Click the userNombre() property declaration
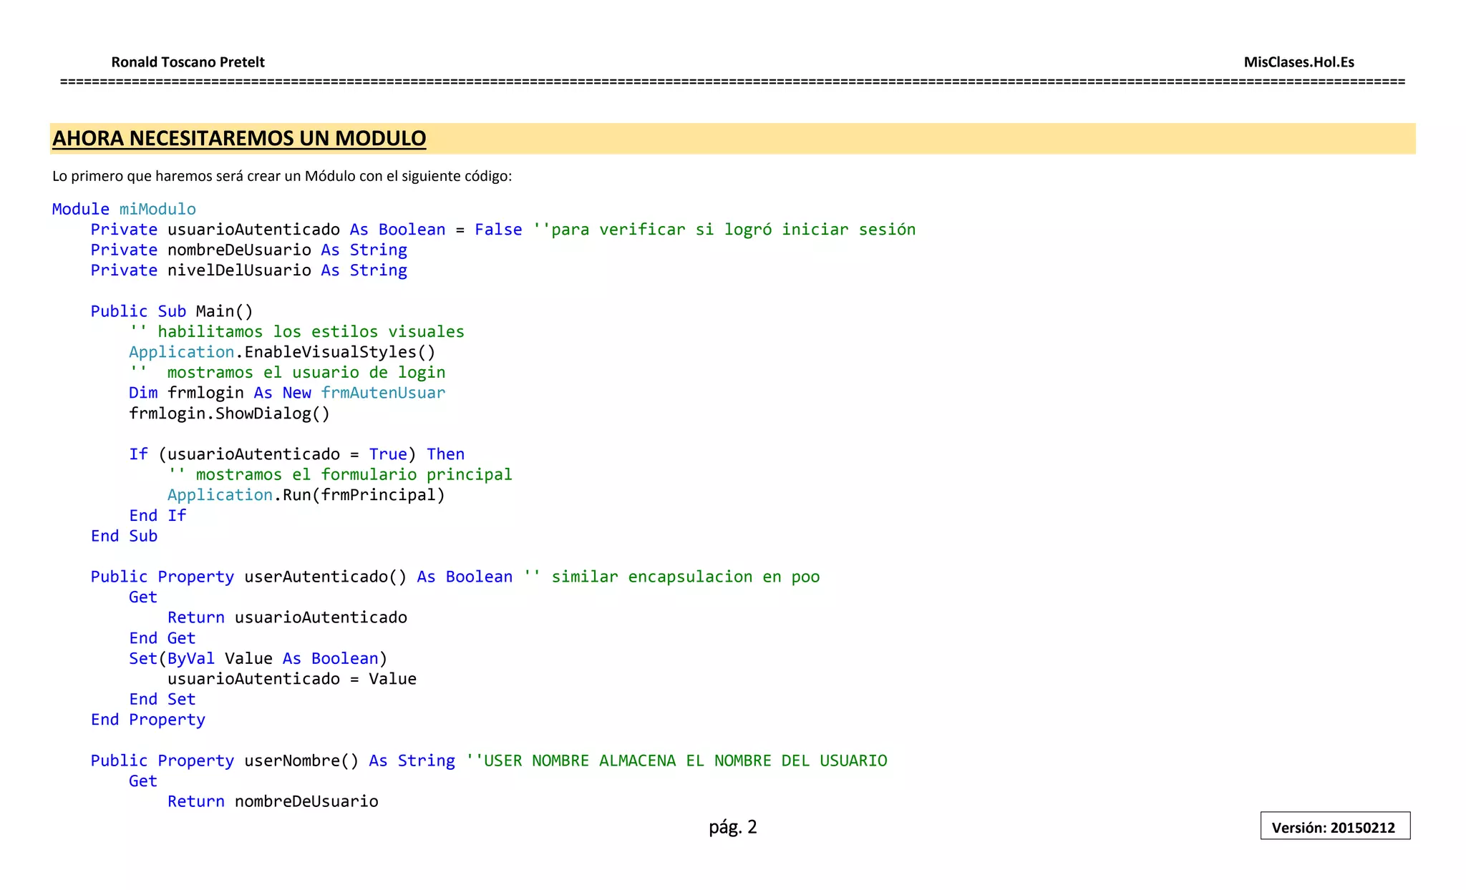 [301, 761]
